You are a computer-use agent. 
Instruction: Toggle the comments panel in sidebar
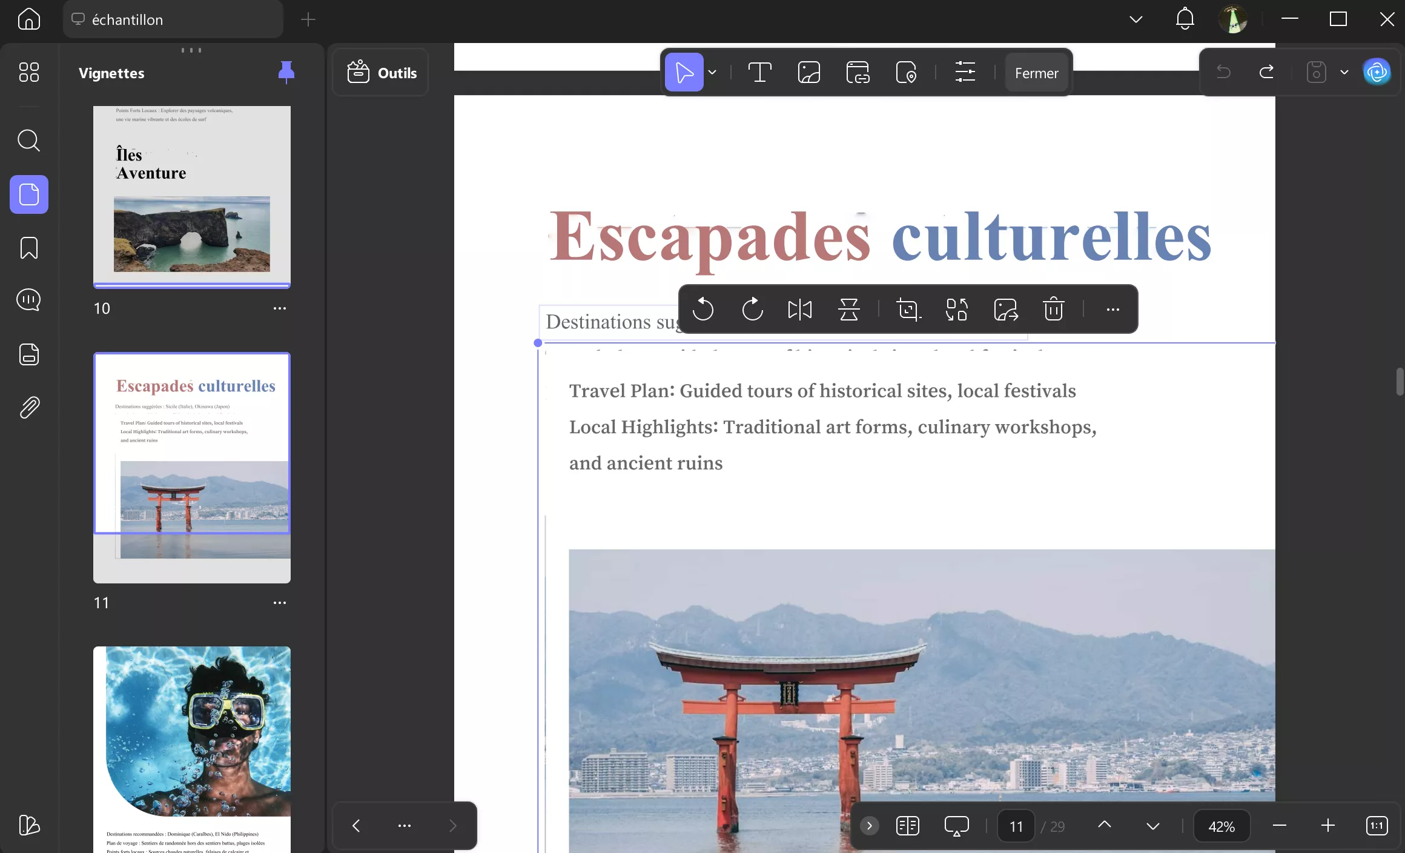(x=28, y=300)
